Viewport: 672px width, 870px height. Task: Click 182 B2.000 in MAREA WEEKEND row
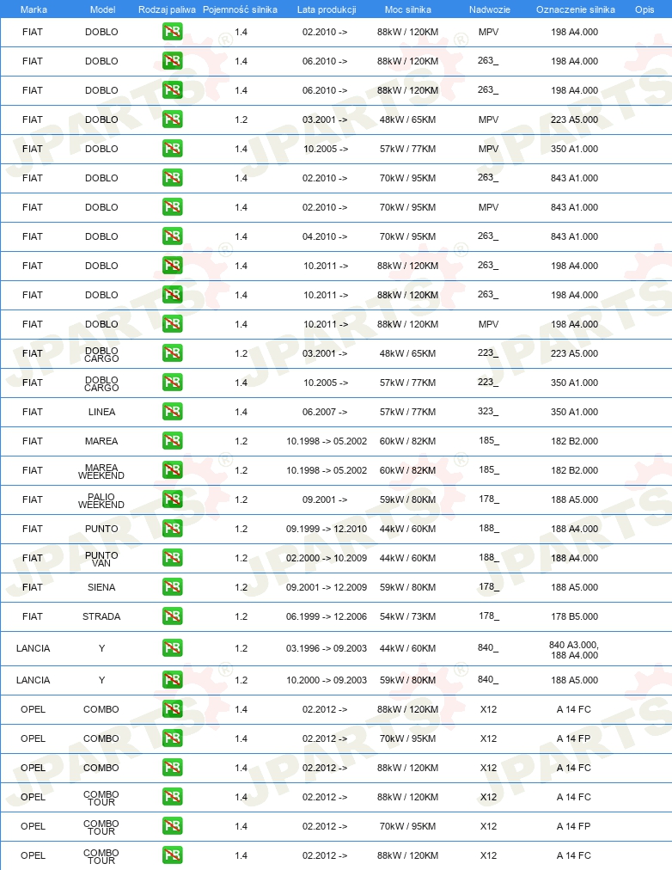tap(574, 470)
